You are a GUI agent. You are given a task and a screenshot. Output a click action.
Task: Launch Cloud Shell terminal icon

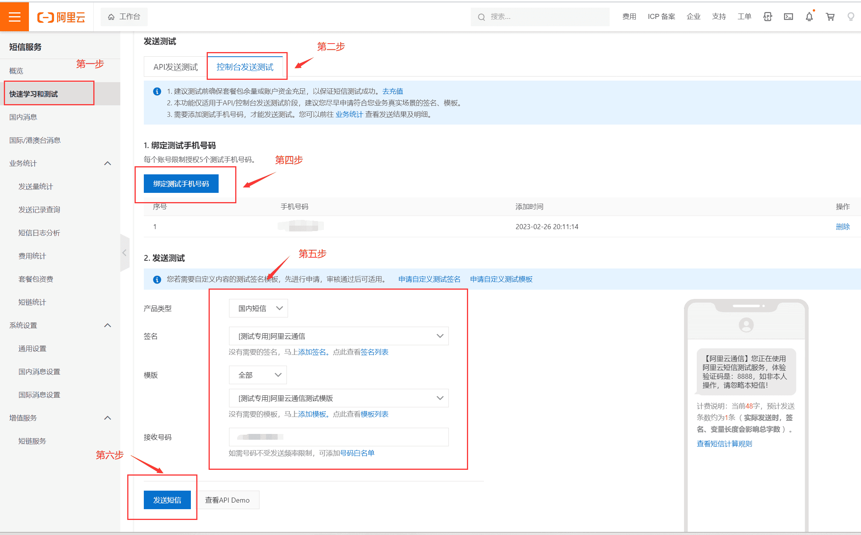pyautogui.click(x=789, y=17)
